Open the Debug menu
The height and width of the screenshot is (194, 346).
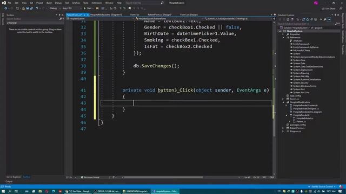58,3
